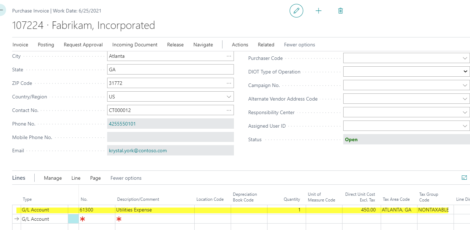
Task: Open Alternate Vendor Address Code dropdown
Action: click(x=465, y=99)
